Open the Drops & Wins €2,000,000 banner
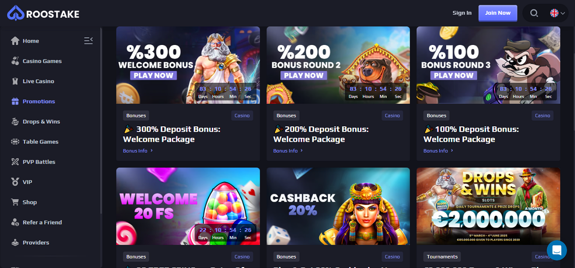The height and width of the screenshot is (268, 575). click(488, 206)
